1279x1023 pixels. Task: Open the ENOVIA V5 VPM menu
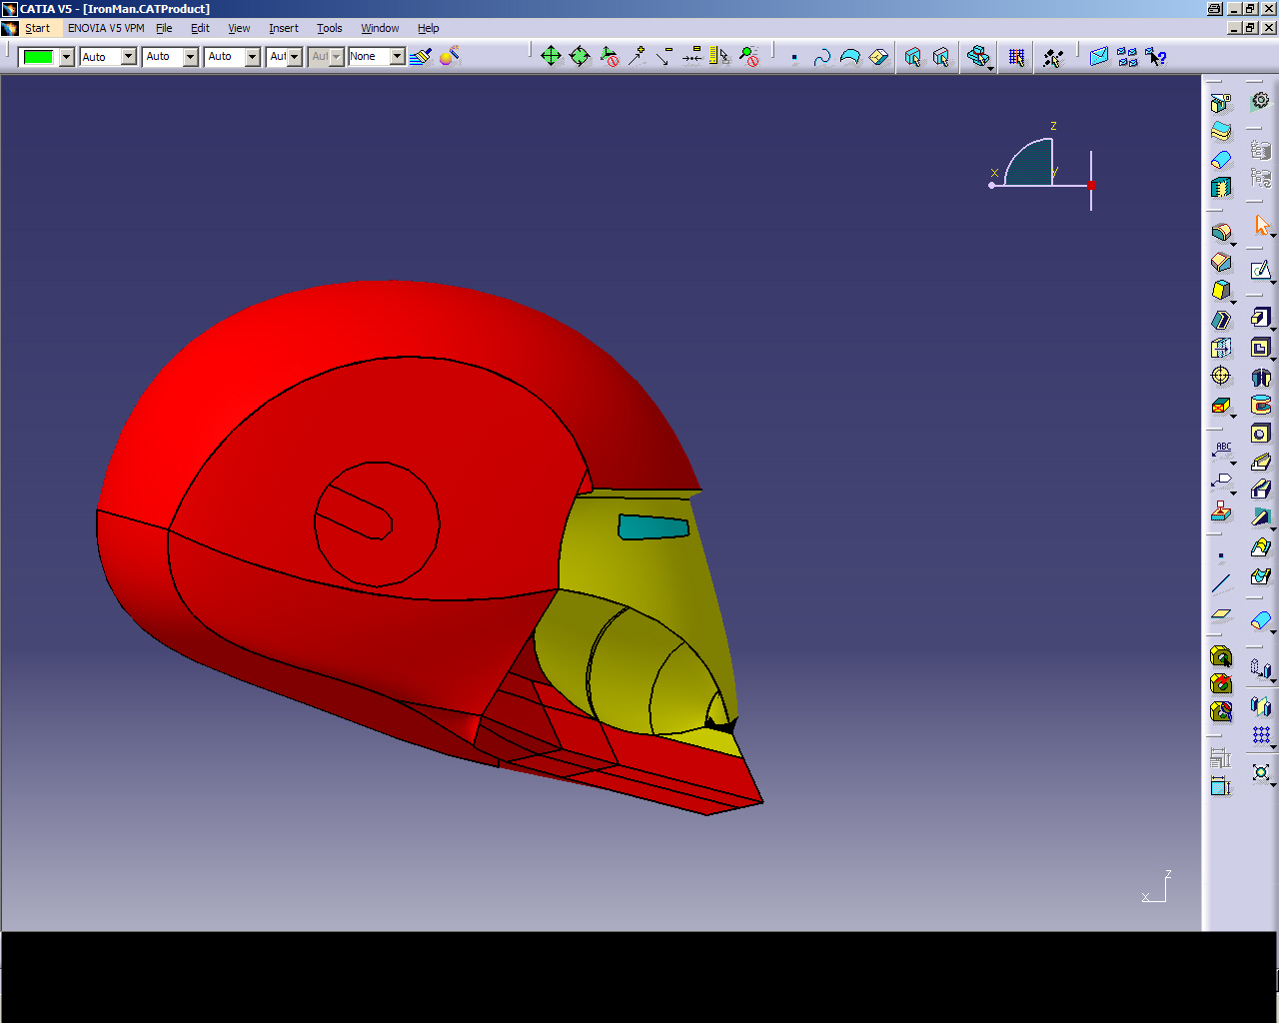pyautogui.click(x=106, y=28)
